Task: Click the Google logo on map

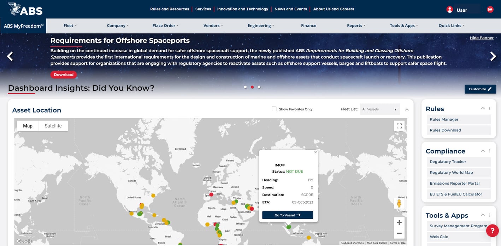Action: (24, 241)
